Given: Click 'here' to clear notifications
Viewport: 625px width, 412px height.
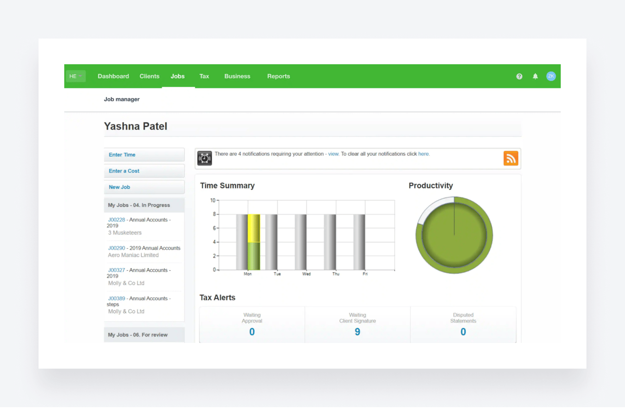Looking at the screenshot, I should pyautogui.click(x=423, y=154).
